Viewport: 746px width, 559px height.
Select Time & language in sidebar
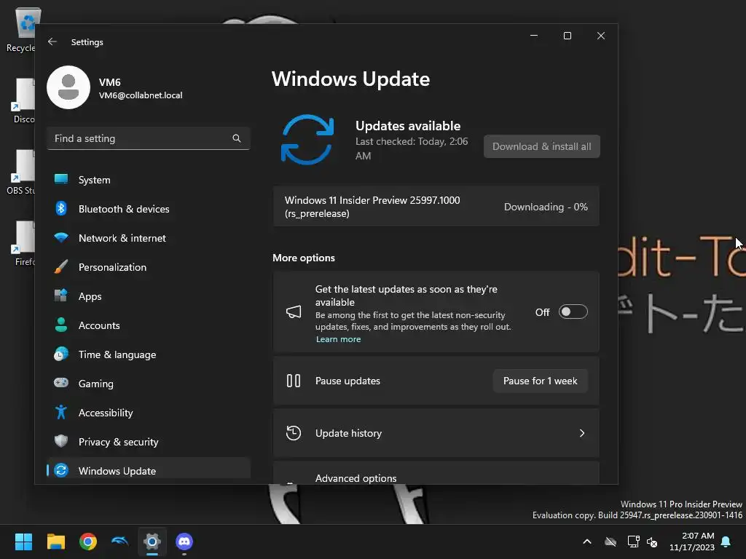click(149, 354)
